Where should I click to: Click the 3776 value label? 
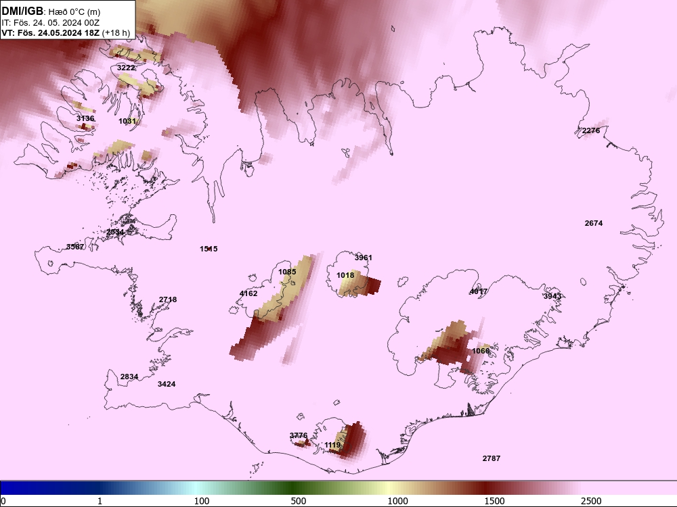click(299, 435)
